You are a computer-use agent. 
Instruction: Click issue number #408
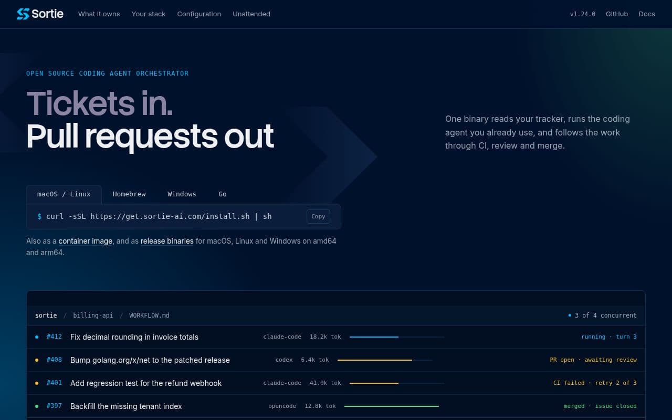(x=54, y=360)
